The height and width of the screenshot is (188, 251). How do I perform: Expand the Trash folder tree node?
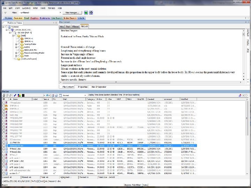coord(16,56)
